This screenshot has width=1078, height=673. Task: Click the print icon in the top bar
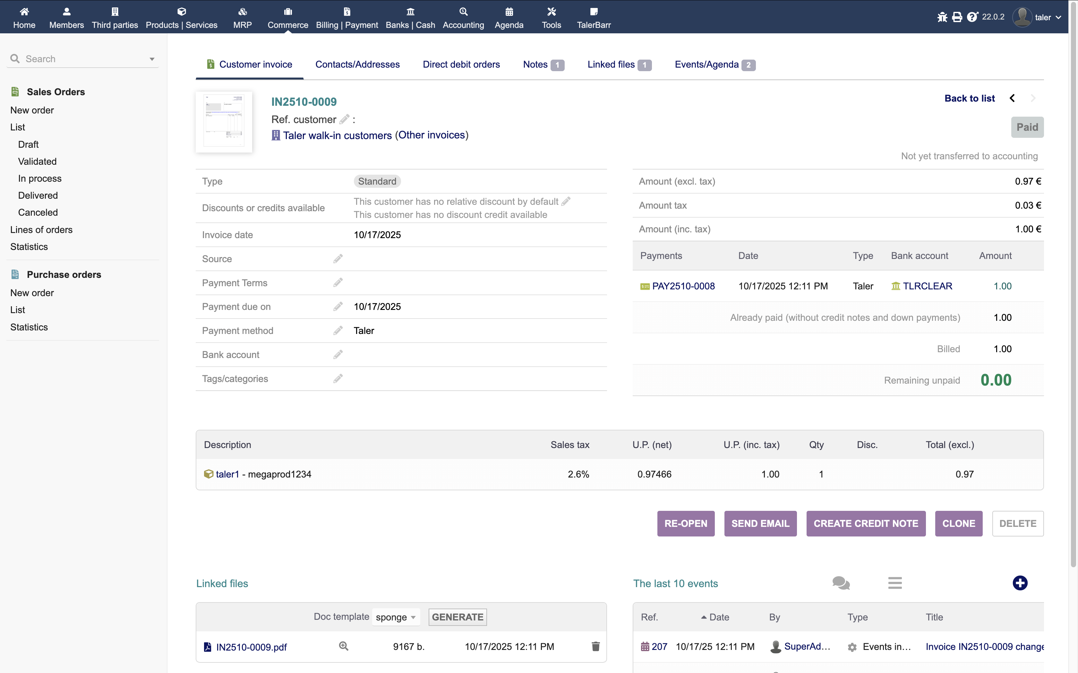point(957,17)
